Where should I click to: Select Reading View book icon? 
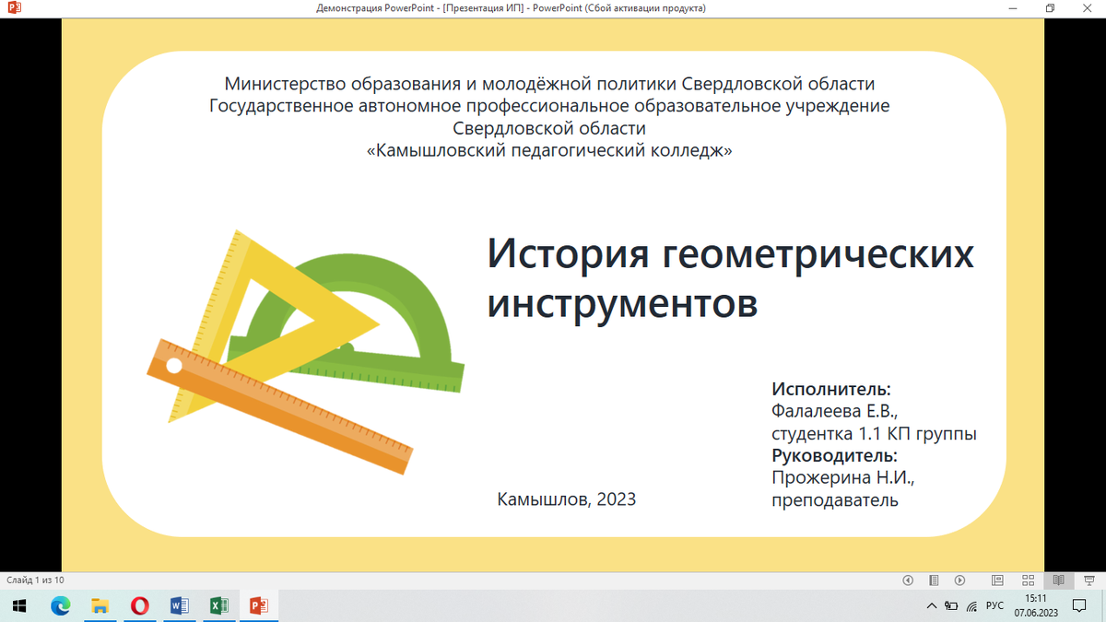click(1059, 581)
